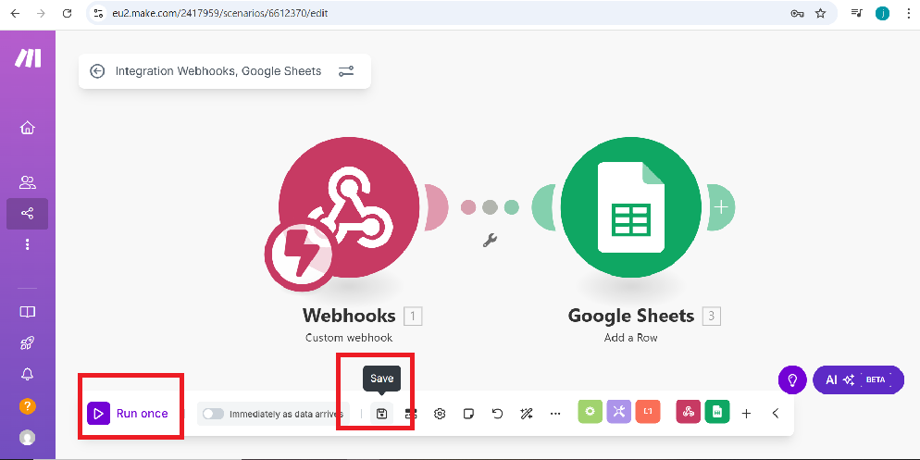The image size is (920, 460).
Task: Click the rocket What's new icon
Action: click(x=28, y=343)
